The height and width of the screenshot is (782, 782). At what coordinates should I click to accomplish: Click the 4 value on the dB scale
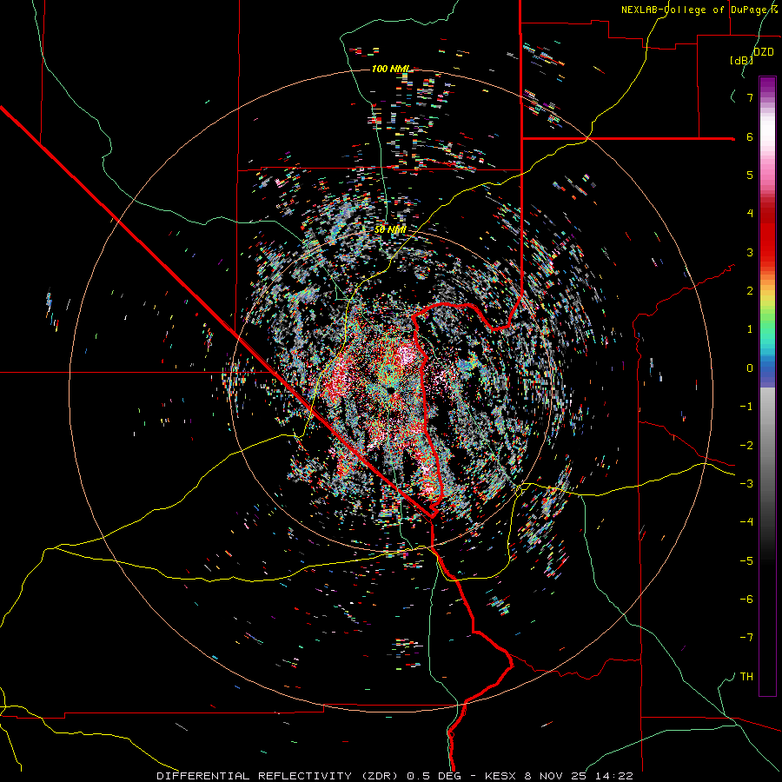(750, 214)
